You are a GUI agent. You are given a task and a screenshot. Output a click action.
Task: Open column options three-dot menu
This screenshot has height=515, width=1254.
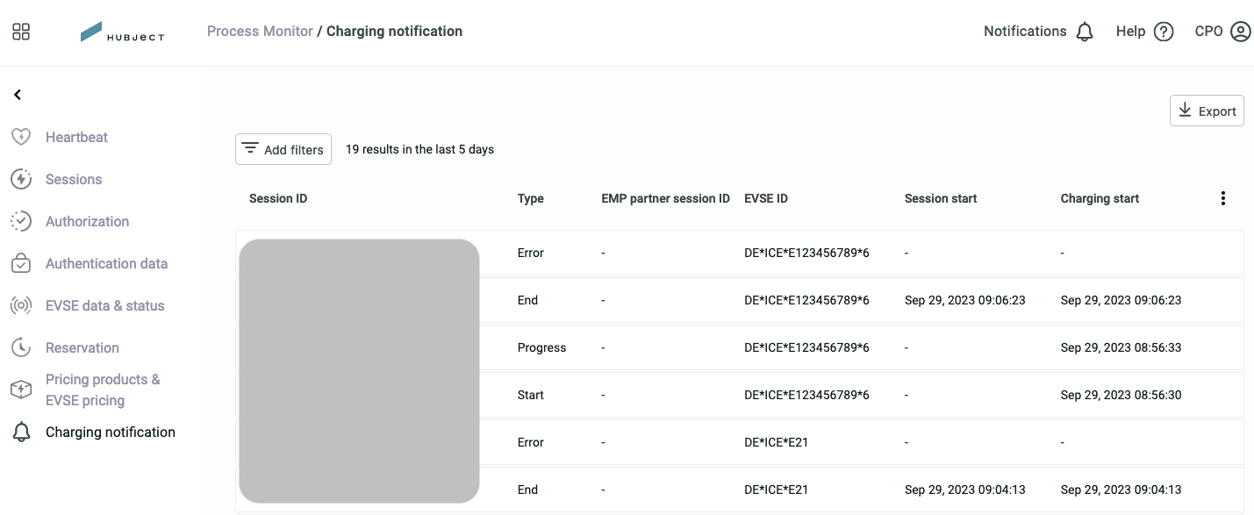pyautogui.click(x=1223, y=198)
